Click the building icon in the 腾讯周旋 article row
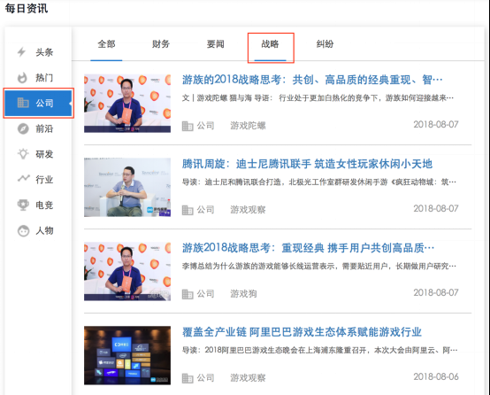This screenshot has width=490, height=395. coord(188,210)
